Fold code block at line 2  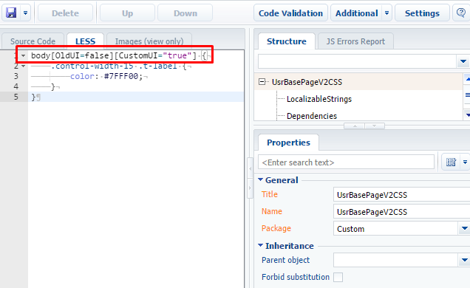click(x=23, y=66)
